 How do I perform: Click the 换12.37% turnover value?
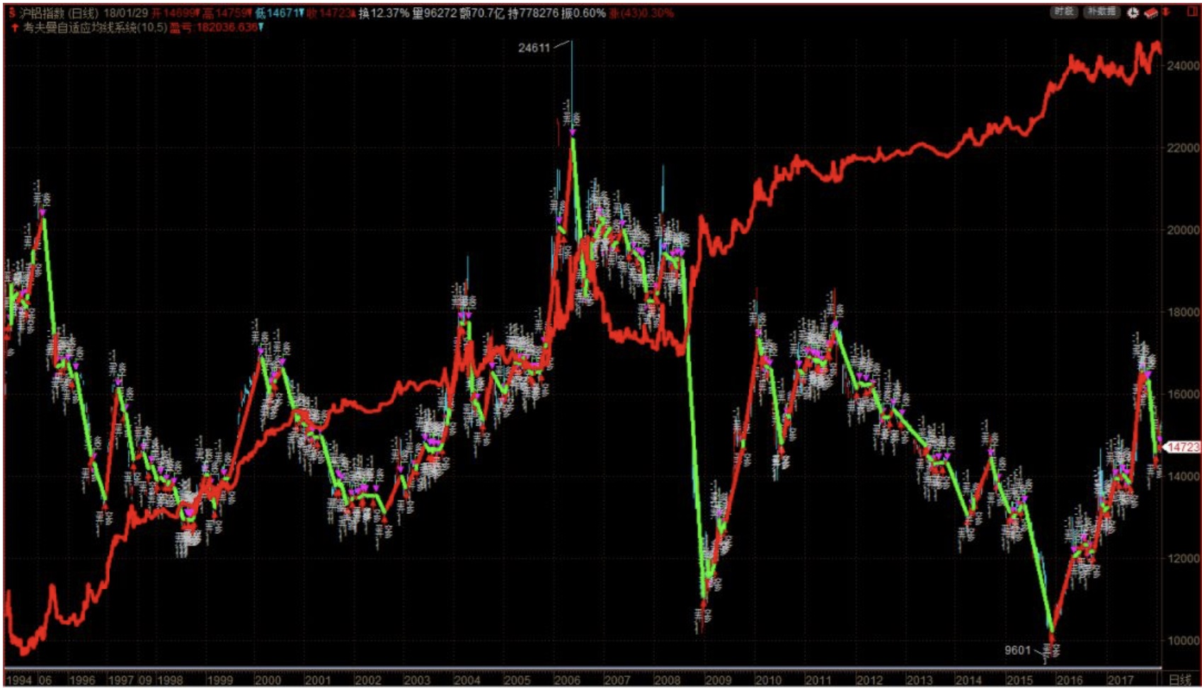(384, 13)
